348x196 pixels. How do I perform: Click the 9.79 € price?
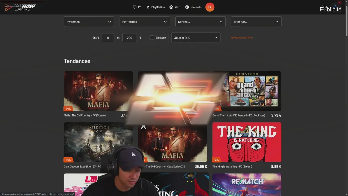point(276,115)
